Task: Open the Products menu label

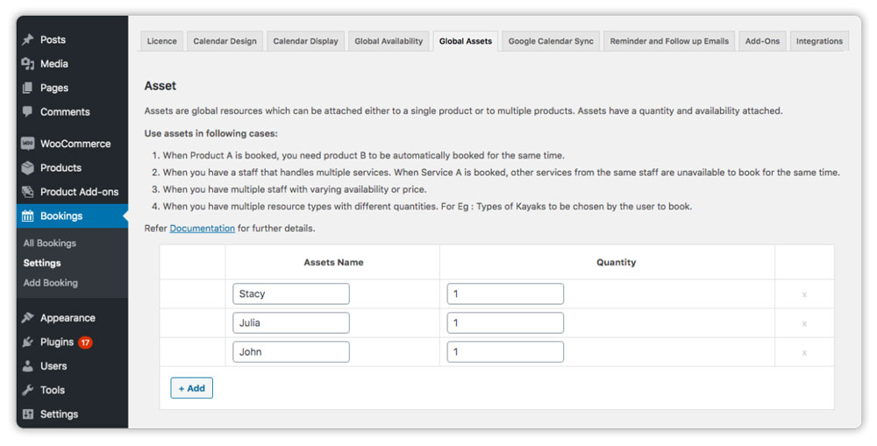Action: tap(61, 167)
